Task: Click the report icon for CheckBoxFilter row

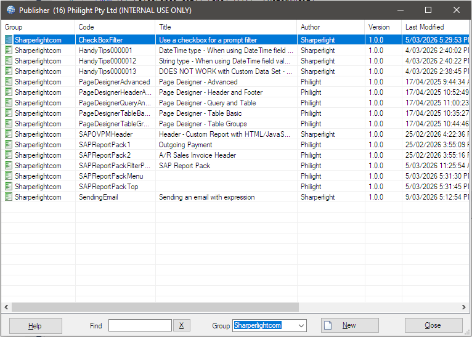Action: point(9,39)
